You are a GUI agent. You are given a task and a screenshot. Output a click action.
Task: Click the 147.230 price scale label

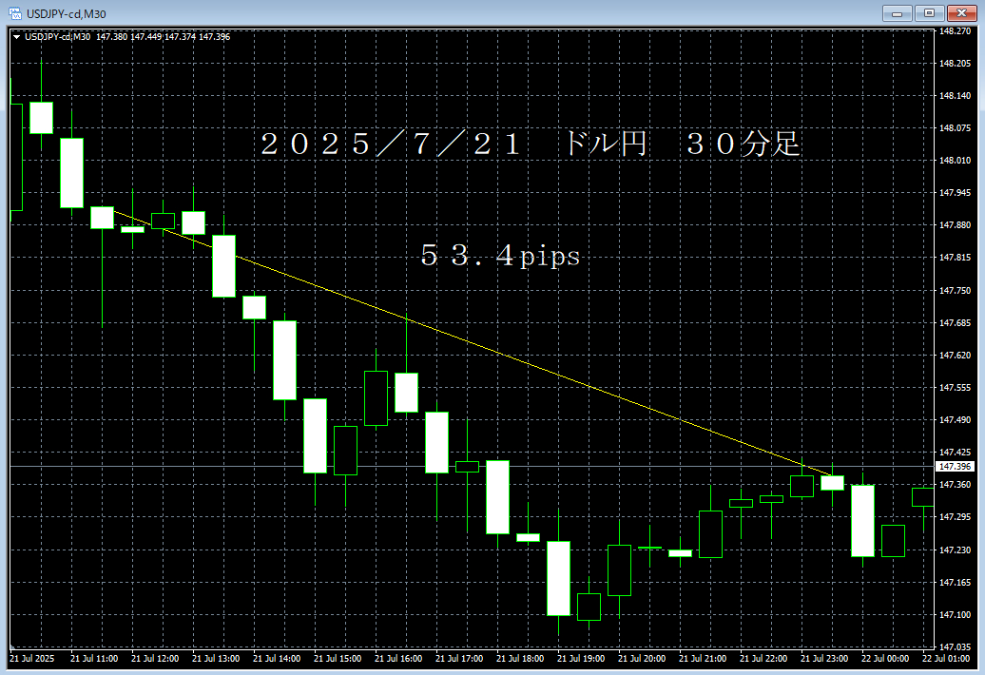pyautogui.click(x=955, y=550)
